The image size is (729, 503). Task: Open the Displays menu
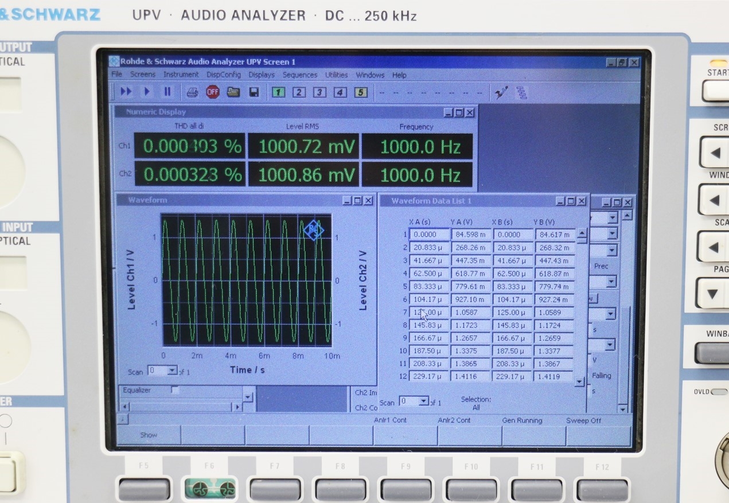(x=262, y=75)
